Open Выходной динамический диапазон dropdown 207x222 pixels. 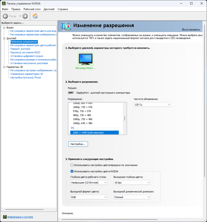coord(132,197)
